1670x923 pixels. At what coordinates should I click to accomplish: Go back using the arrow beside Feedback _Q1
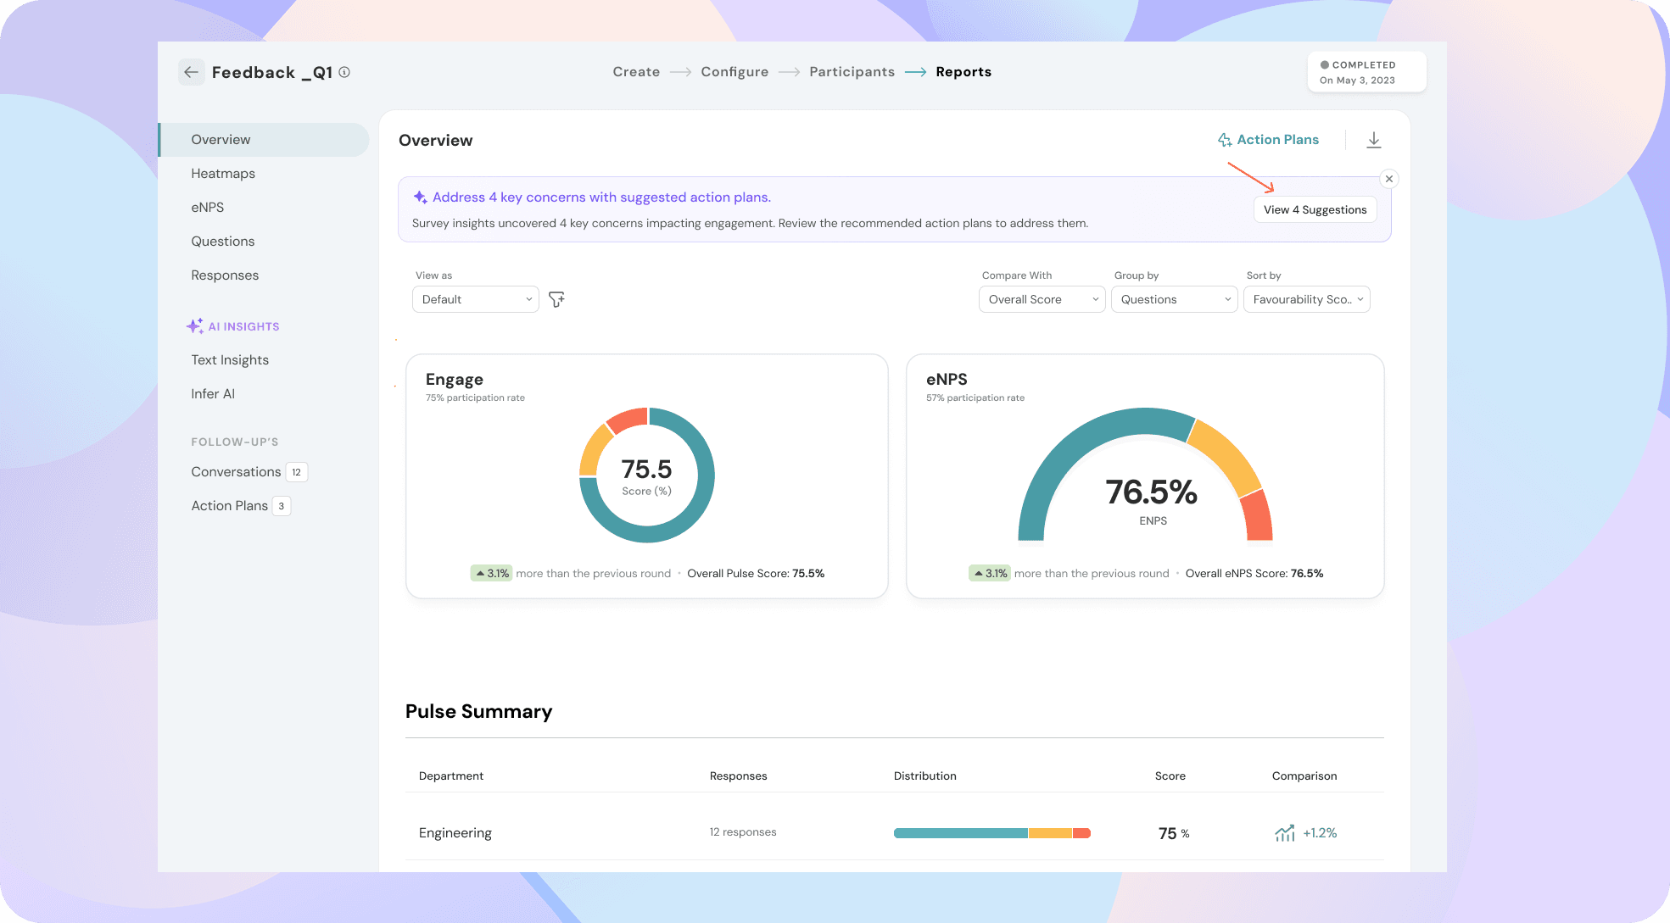coord(191,72)
